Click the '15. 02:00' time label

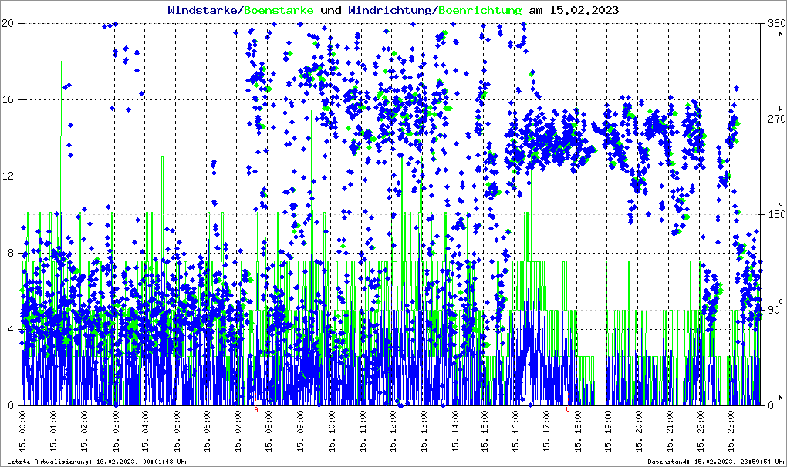tap(84, 432)
